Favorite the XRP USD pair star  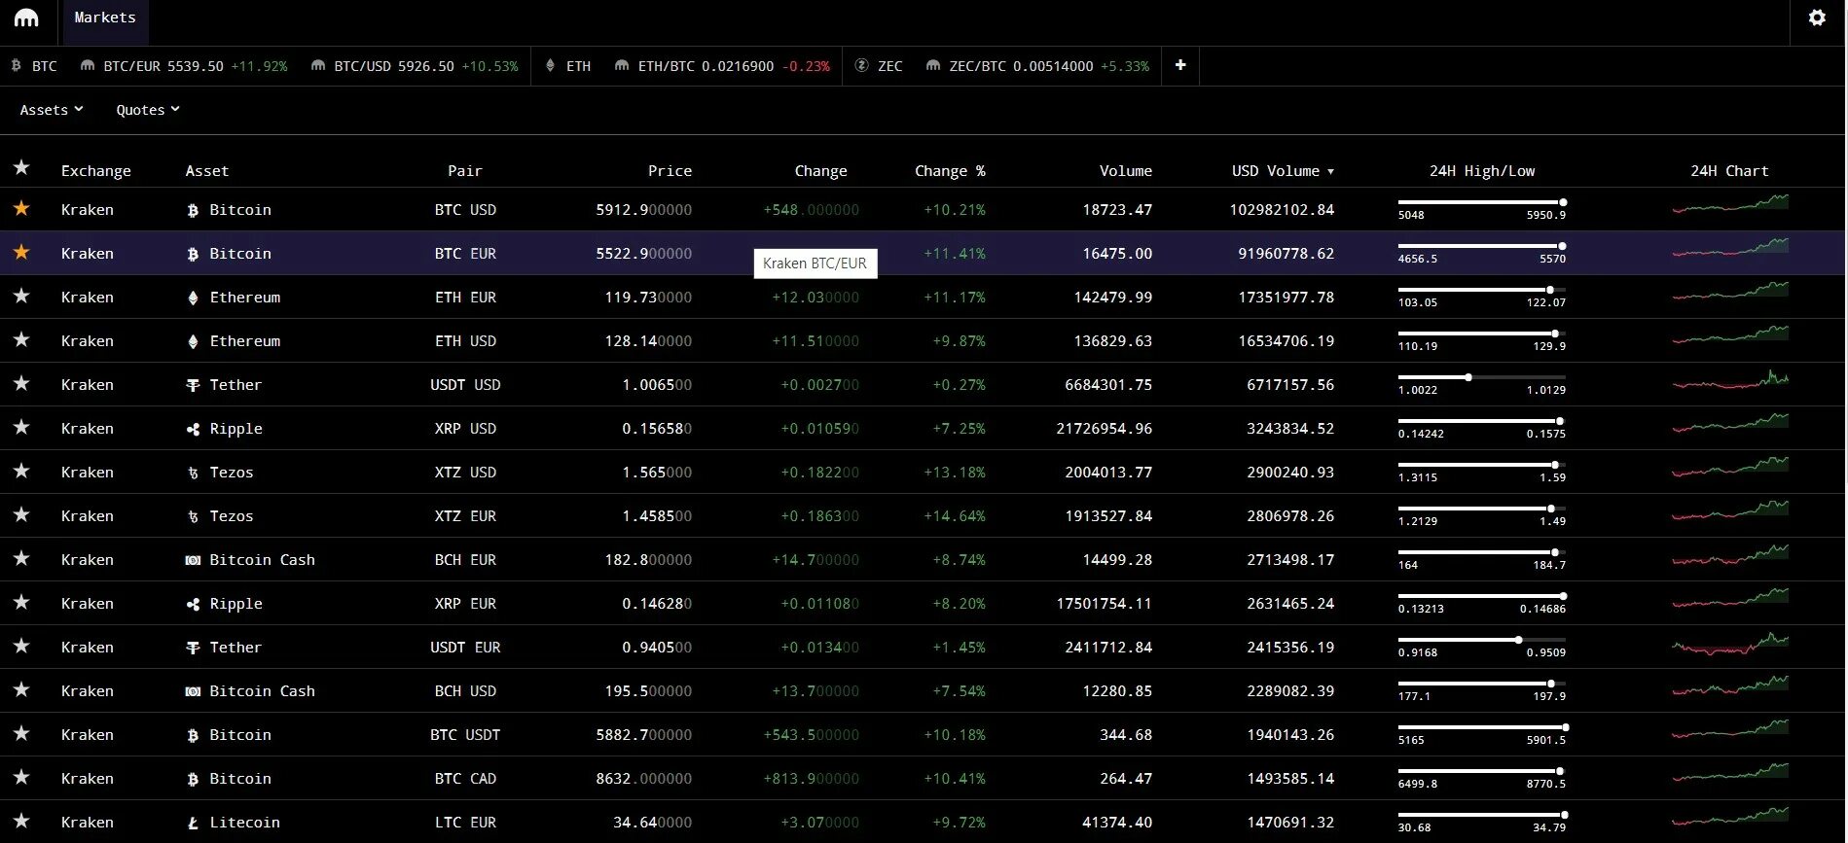[21, 427]
